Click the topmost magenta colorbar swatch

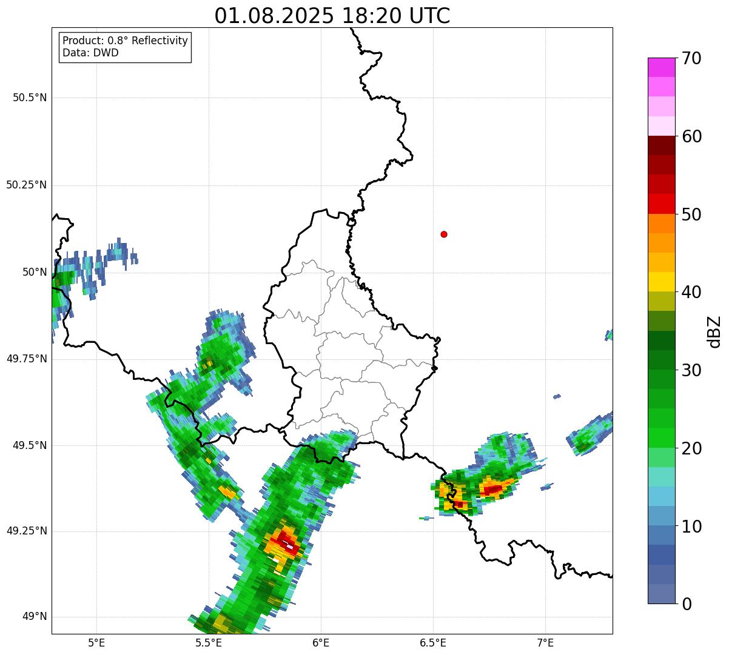pos(662,67)
